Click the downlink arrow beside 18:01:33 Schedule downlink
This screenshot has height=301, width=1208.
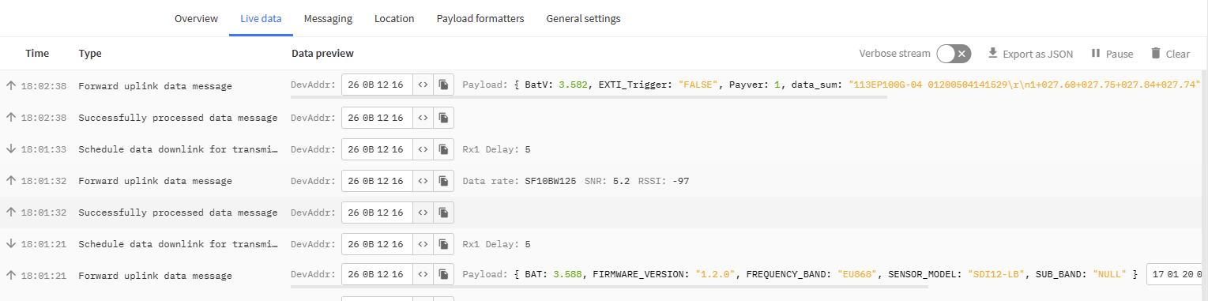pos(11,149)
